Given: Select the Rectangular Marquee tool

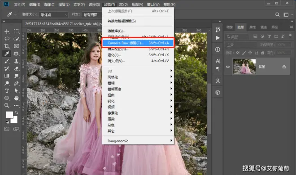Looking at the screenshot, I should click(16, 31).
